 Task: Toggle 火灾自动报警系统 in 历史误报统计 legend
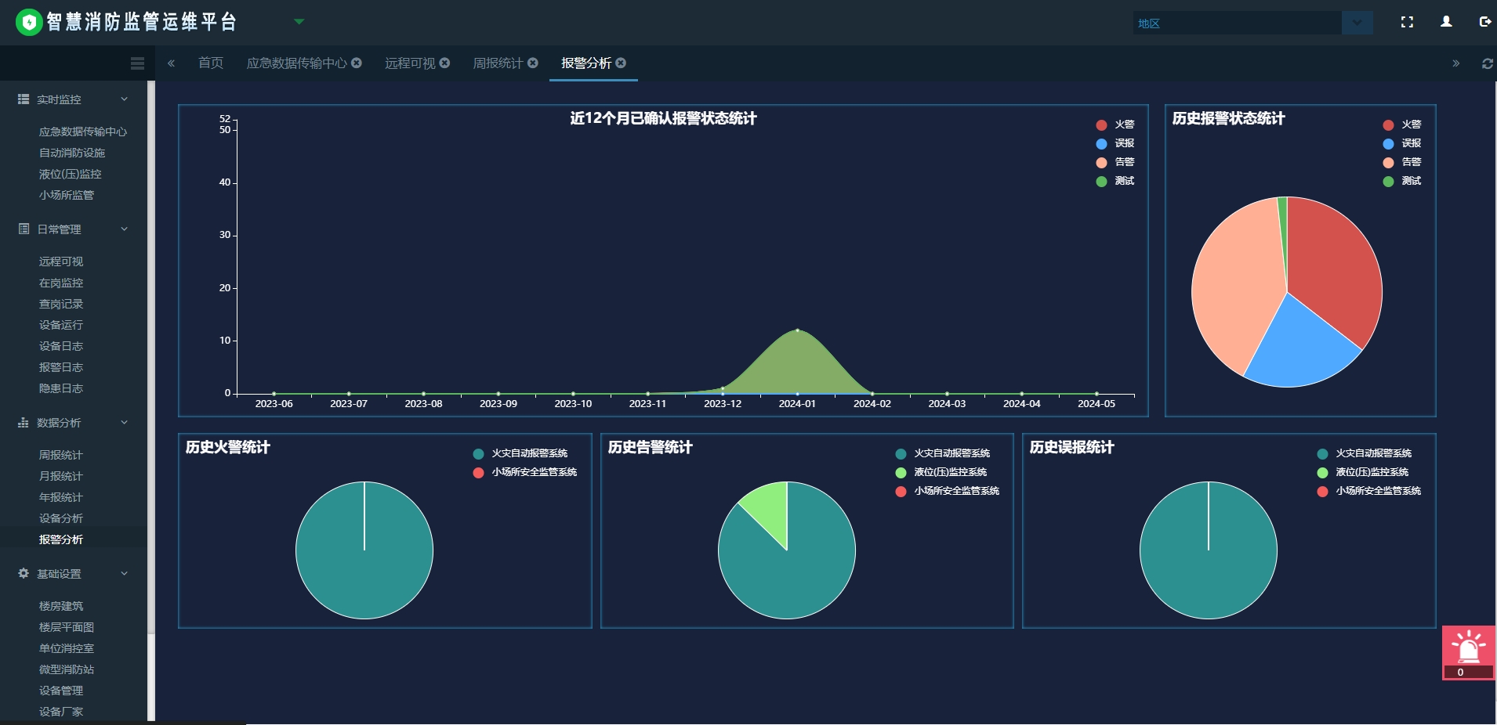pyautogui.click(x=1365, y=453)
